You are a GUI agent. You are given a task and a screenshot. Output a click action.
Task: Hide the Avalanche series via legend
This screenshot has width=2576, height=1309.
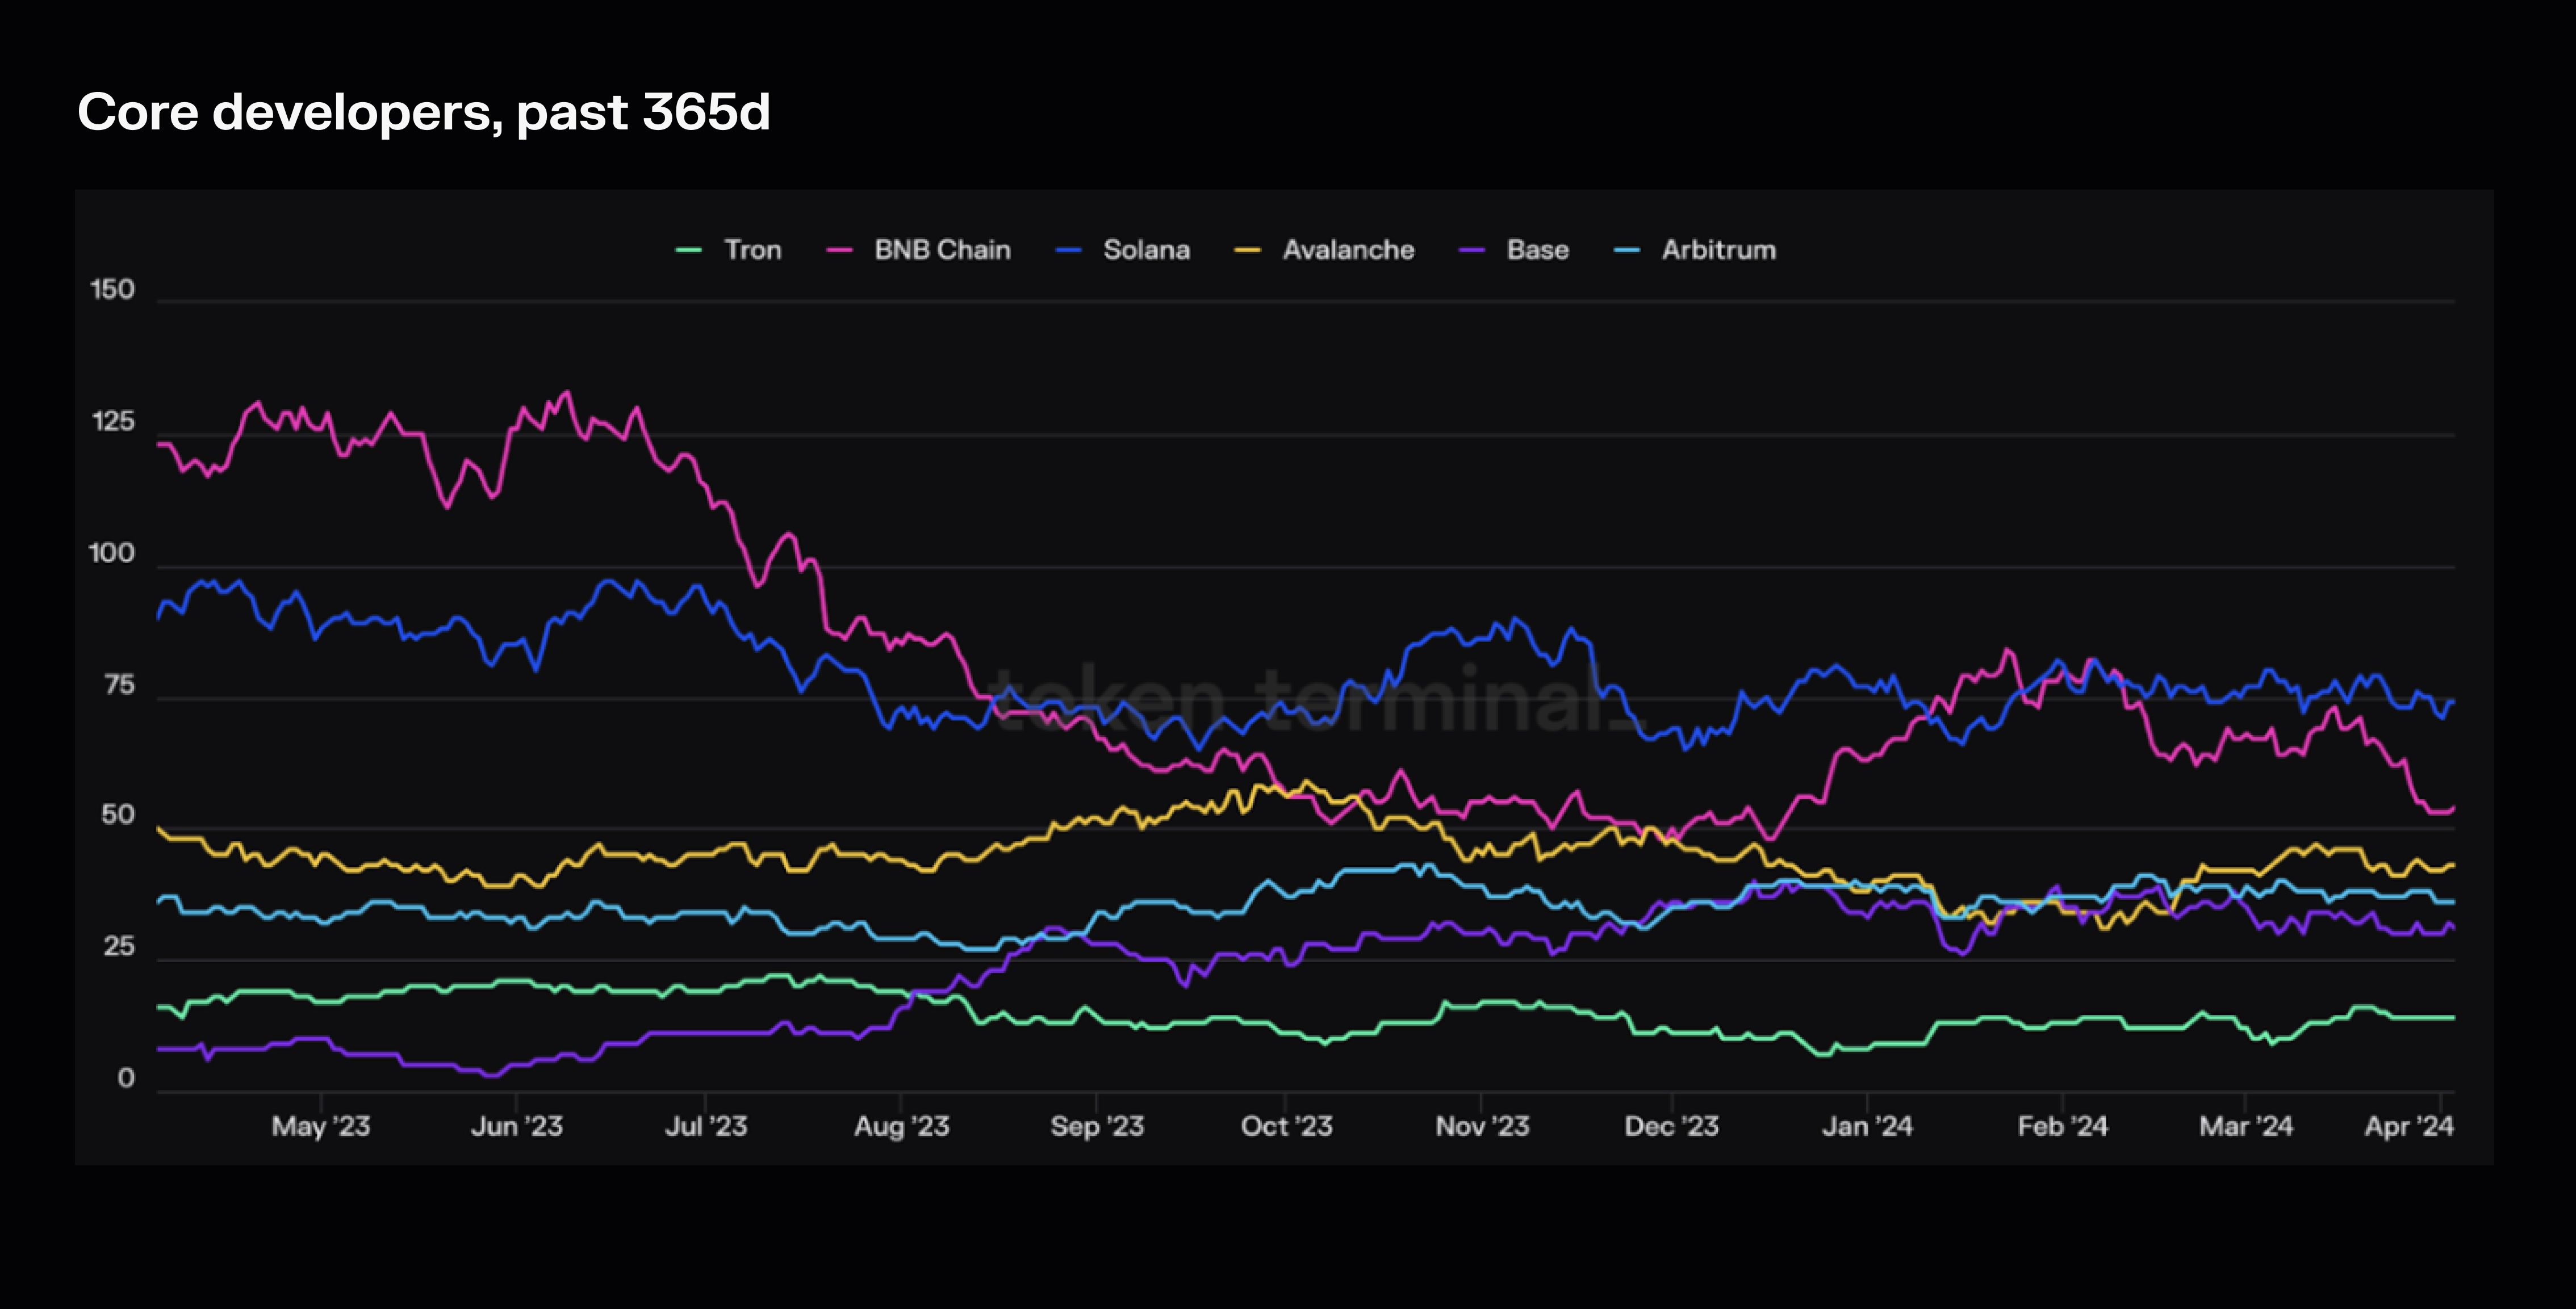[x=1348, y=250]
